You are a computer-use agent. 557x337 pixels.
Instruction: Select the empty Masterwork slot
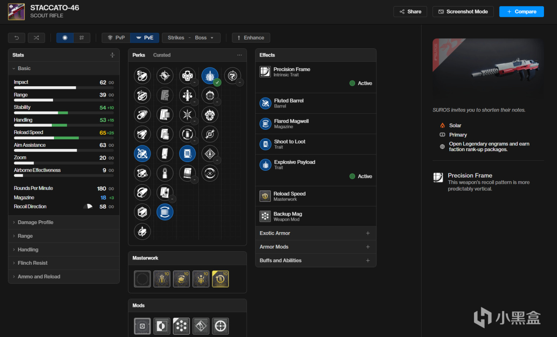click(x=142, y=279)
